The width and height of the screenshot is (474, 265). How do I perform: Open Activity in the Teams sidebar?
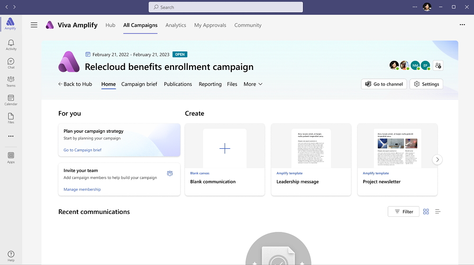pyautogui.click(x=11, y=44)
